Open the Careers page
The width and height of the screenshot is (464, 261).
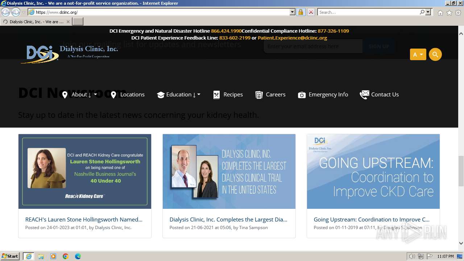pos(275,95)
